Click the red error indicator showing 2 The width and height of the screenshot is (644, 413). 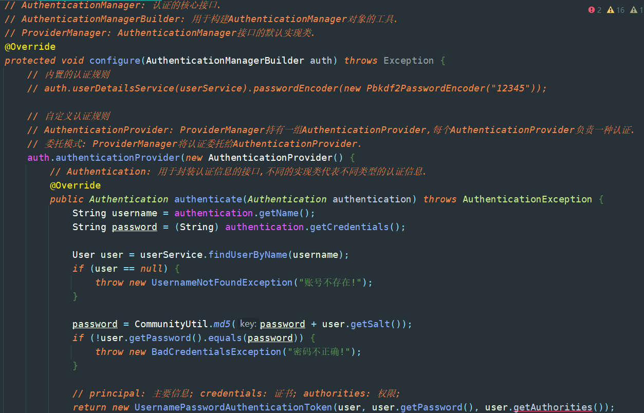(595, 10)
